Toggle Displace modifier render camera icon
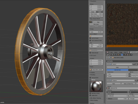The width and height of the screenshot is (138, 104). click(x=136, y=80)
